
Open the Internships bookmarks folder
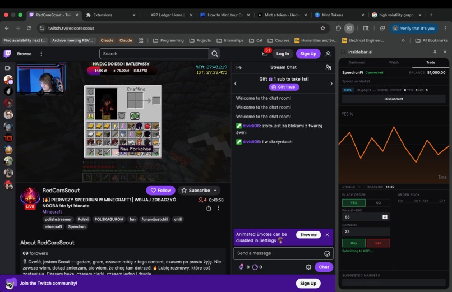point(230,40)
